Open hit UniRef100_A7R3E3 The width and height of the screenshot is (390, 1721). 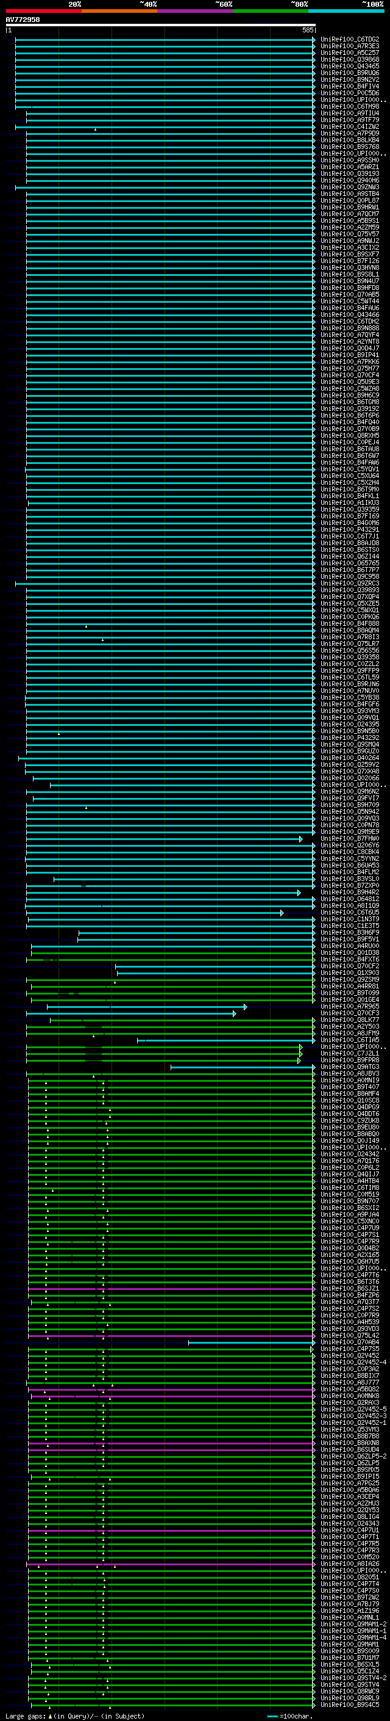(x=349, y=46)
